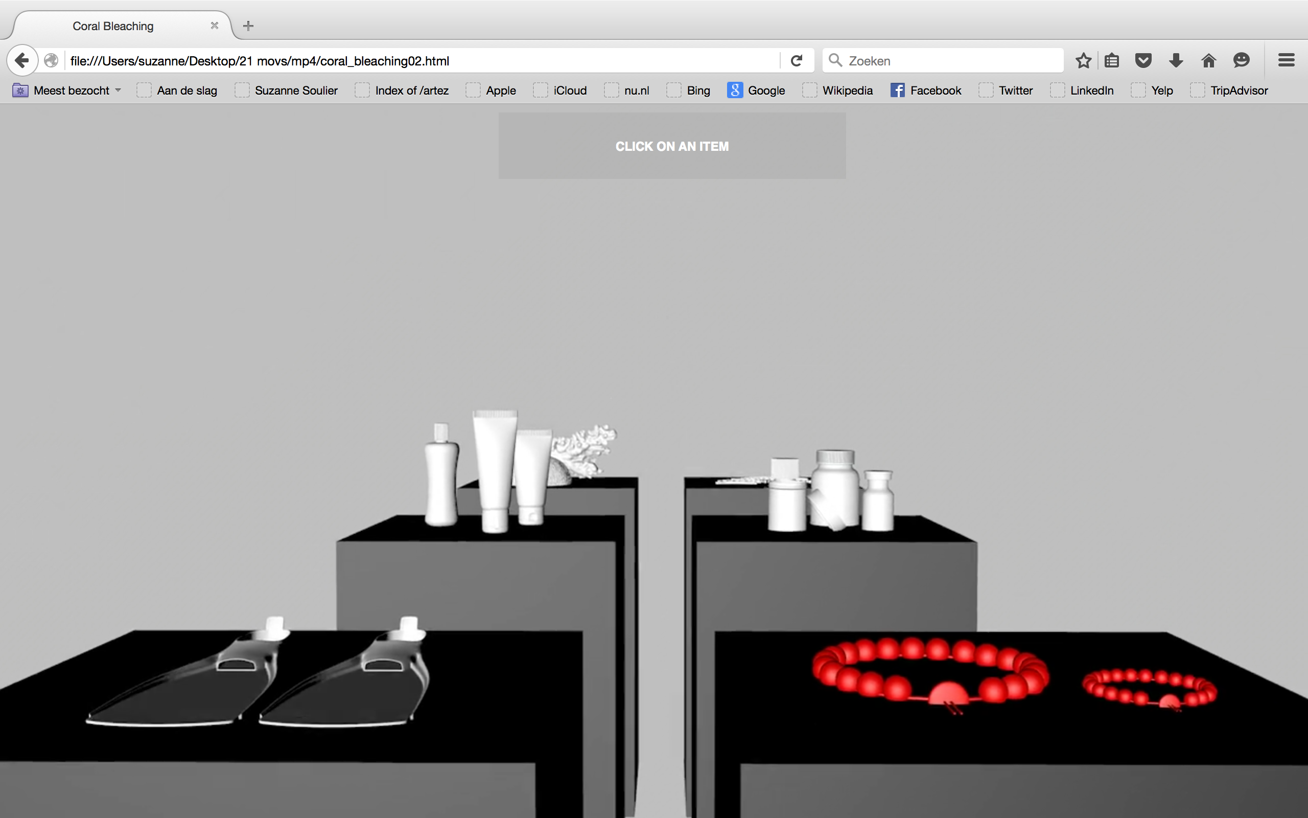Open the Aan de slag bookmark
Image resolution: width=1308 pixels, height=818 pixels.
click(x=177, y=90)
